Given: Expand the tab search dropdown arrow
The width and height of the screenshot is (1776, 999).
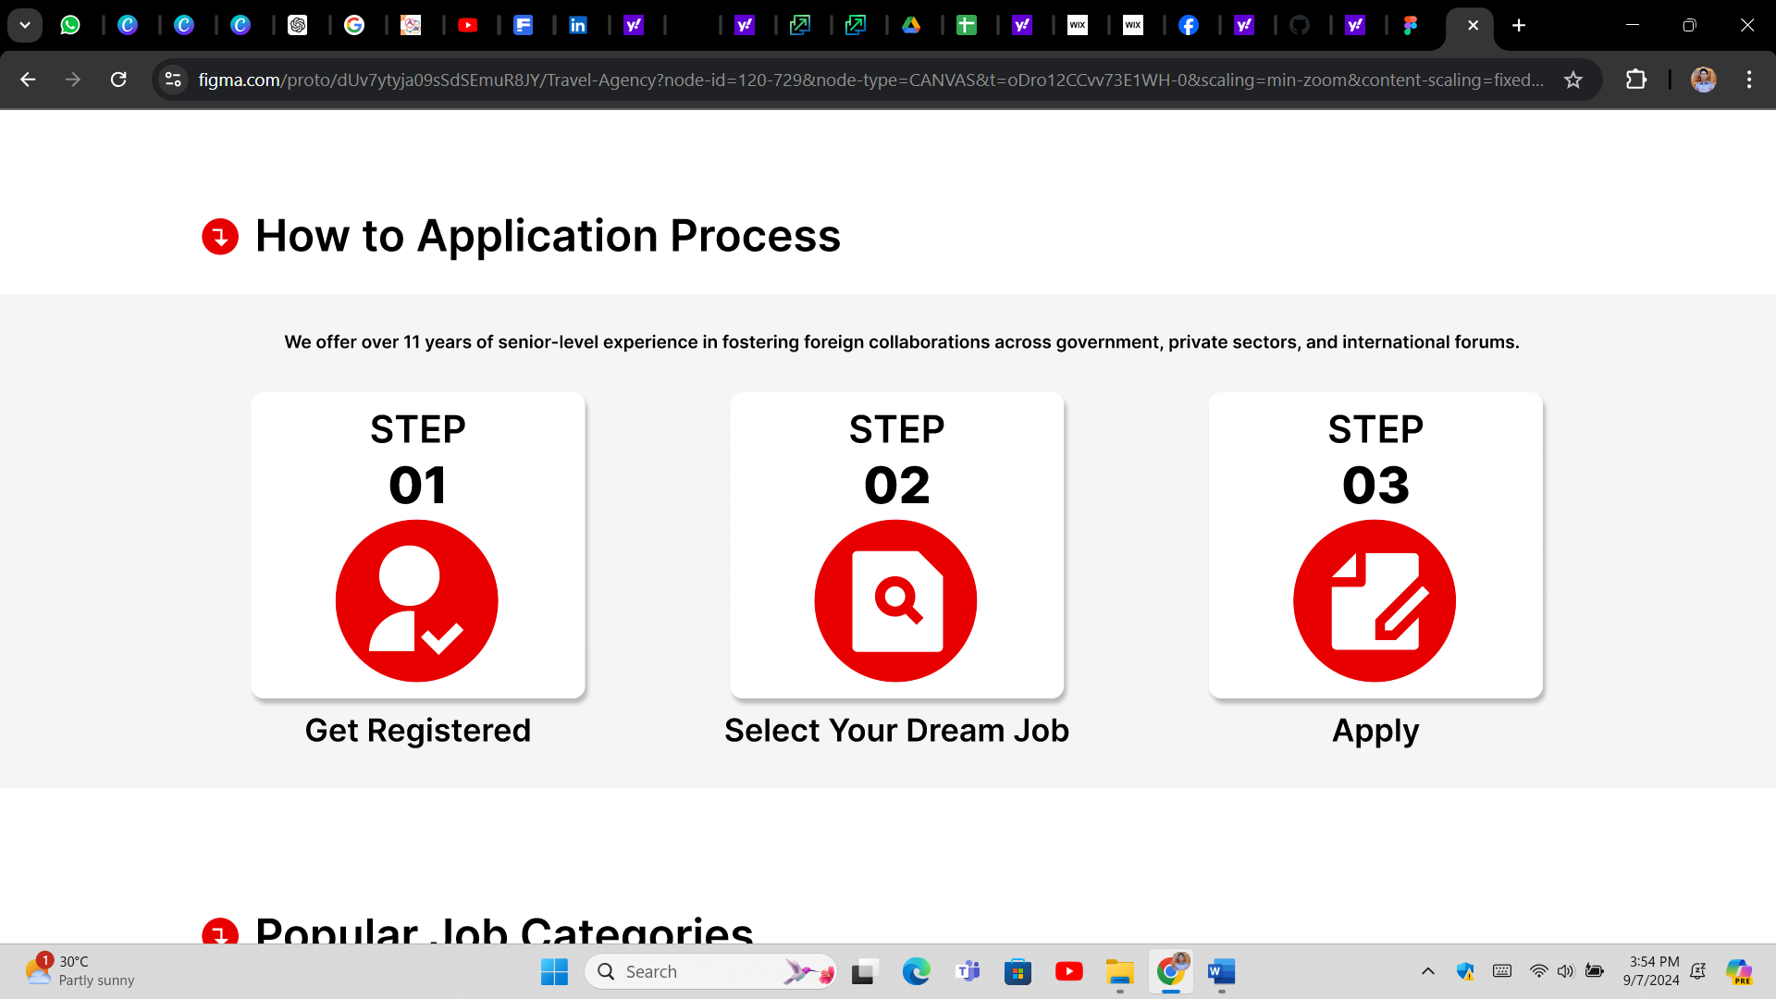Looking at the screenshot, I should coord(25,25).
